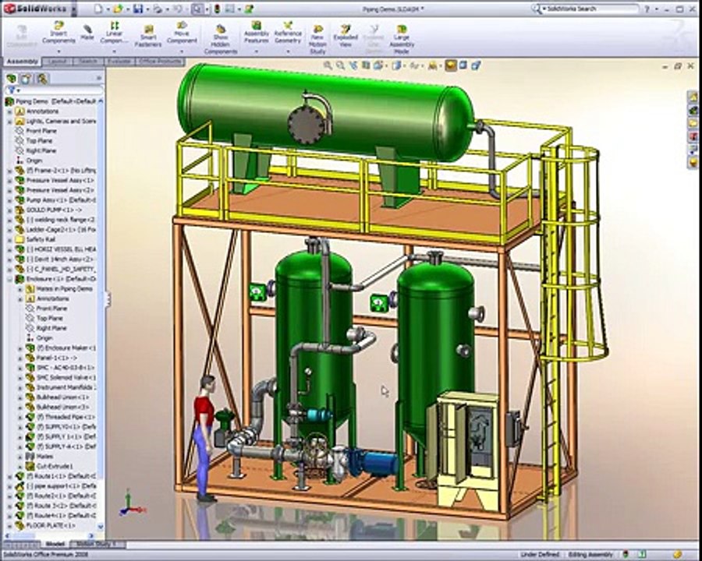
Task: Click the Reference Geometry tool
Action: (288, 31)
